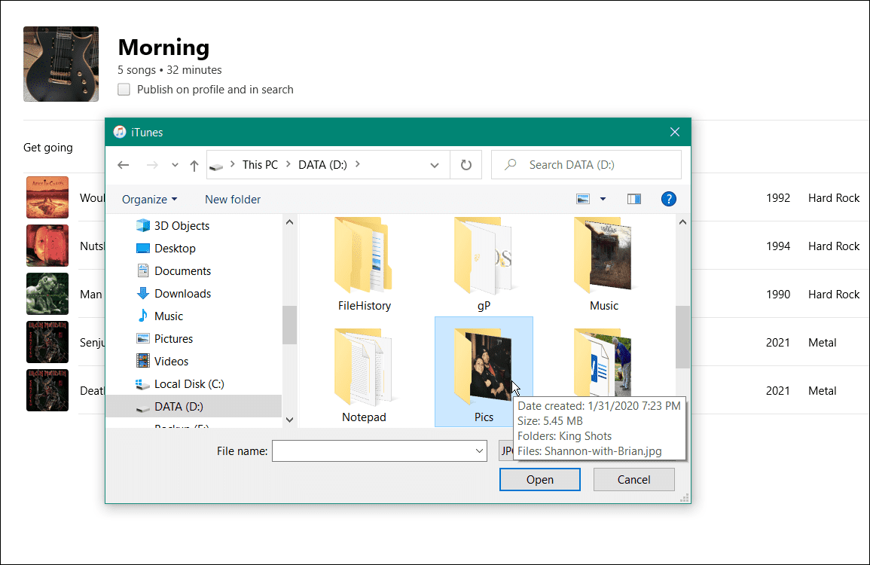Select Downloads in navigation pane

pyautogui.click(x=182, y=294)
